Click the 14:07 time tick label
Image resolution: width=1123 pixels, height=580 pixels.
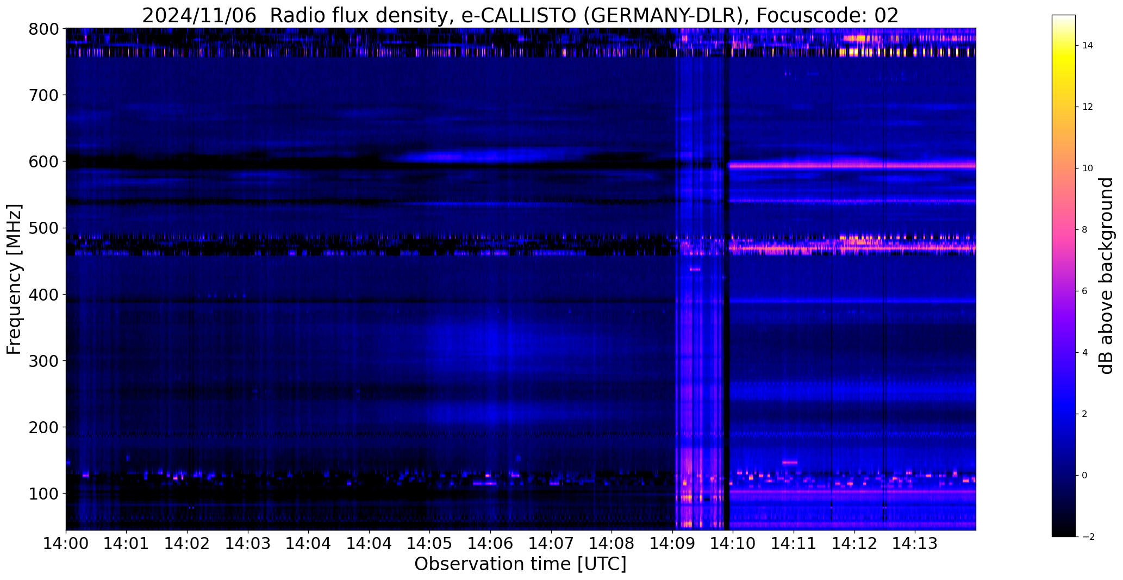click(551, 543)
